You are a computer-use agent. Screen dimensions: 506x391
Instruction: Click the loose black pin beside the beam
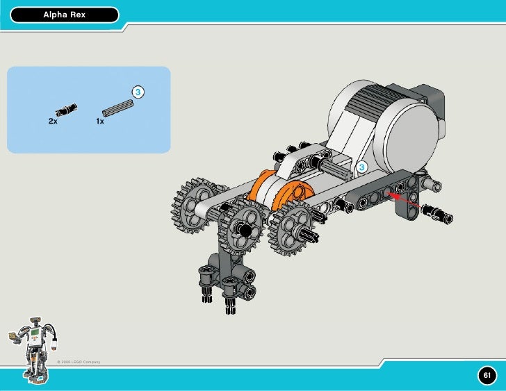(x=437, y=213)
